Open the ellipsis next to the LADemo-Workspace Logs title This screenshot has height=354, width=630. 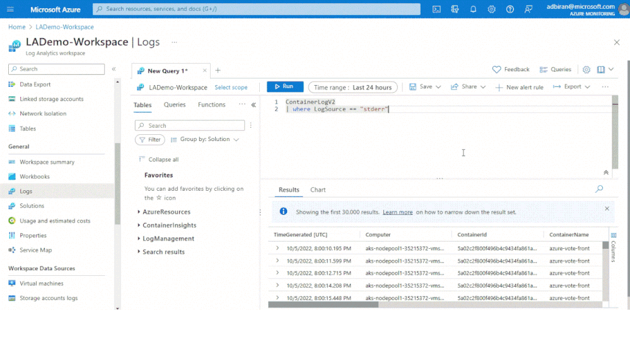point(174,42)
